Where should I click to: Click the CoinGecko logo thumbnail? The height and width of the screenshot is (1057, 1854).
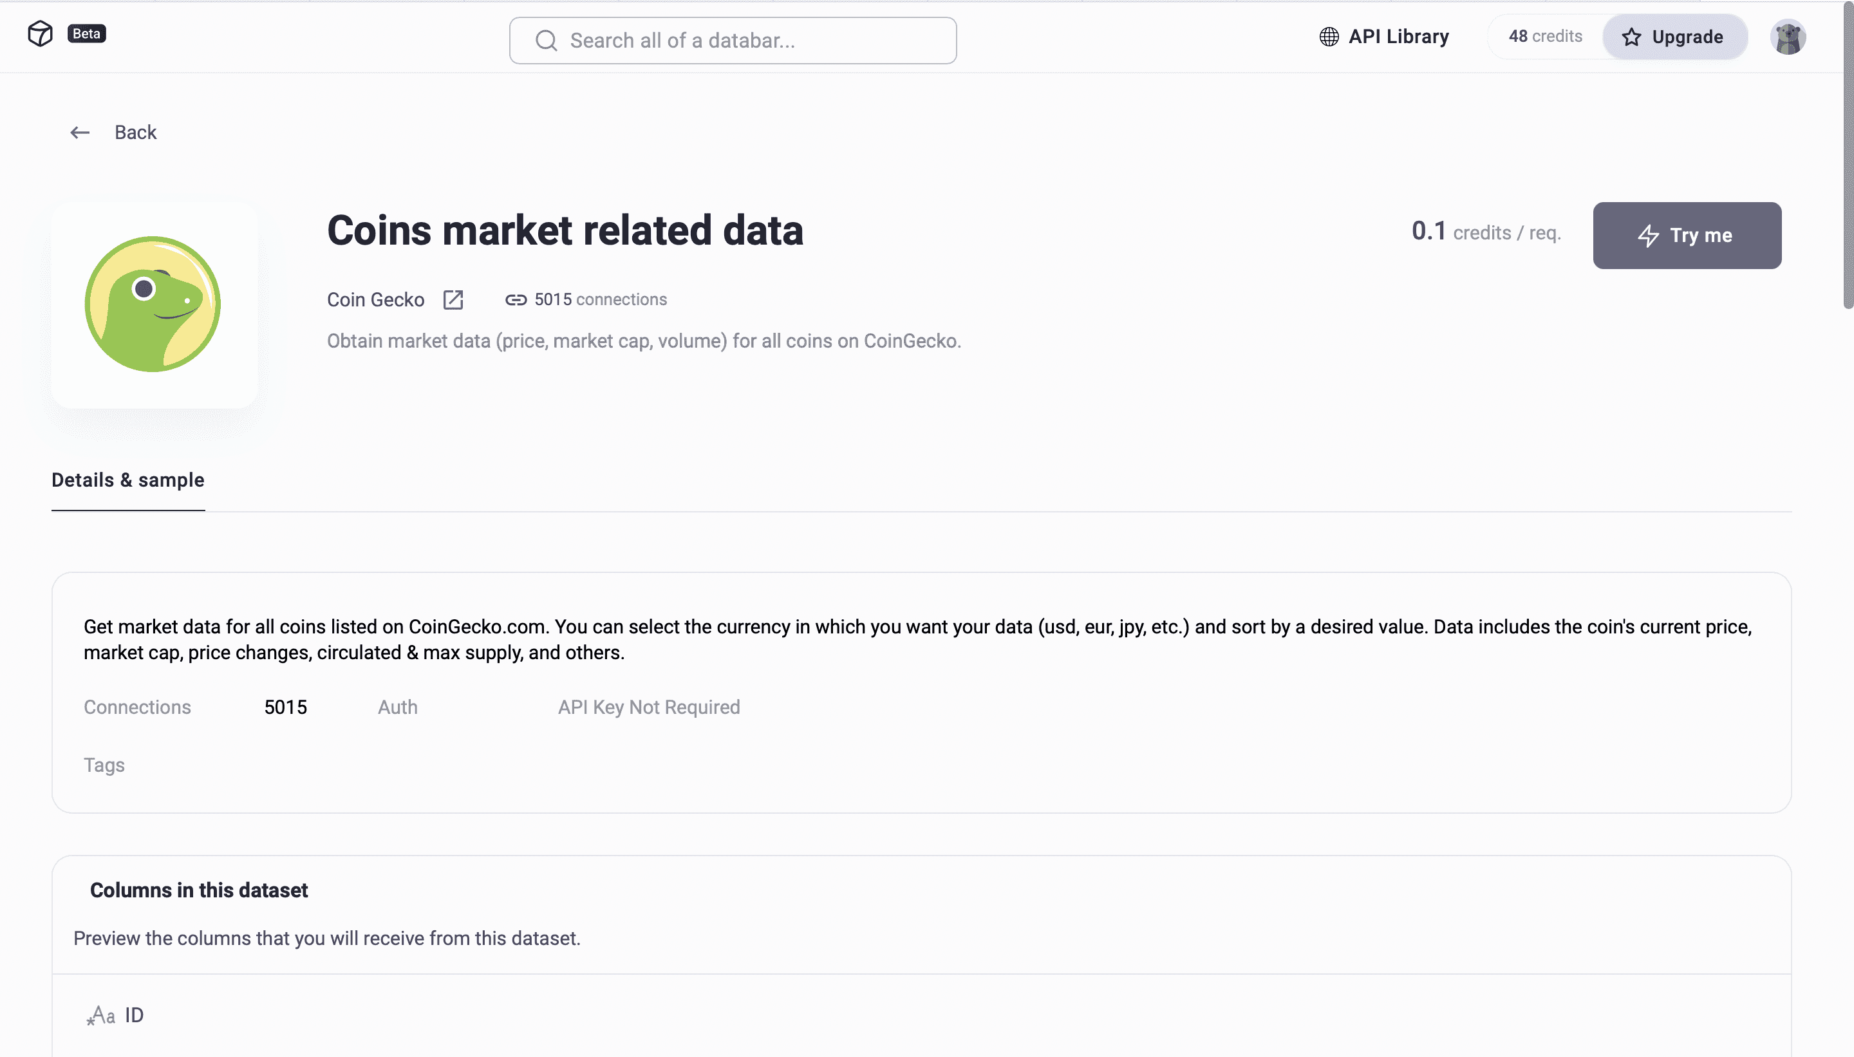[x=154, y=304]
